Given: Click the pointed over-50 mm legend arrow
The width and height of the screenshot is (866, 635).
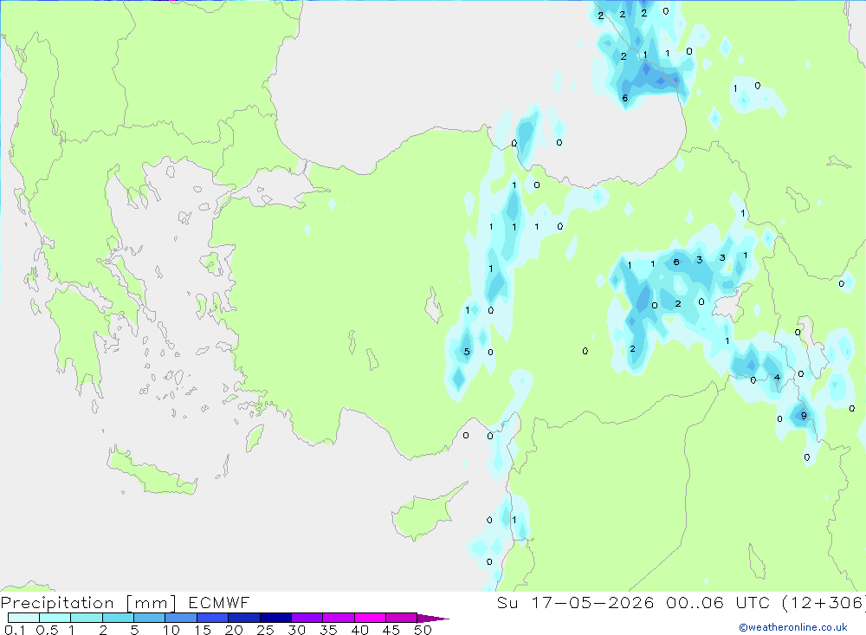Looking at the screenshot, I should point(432,618).
